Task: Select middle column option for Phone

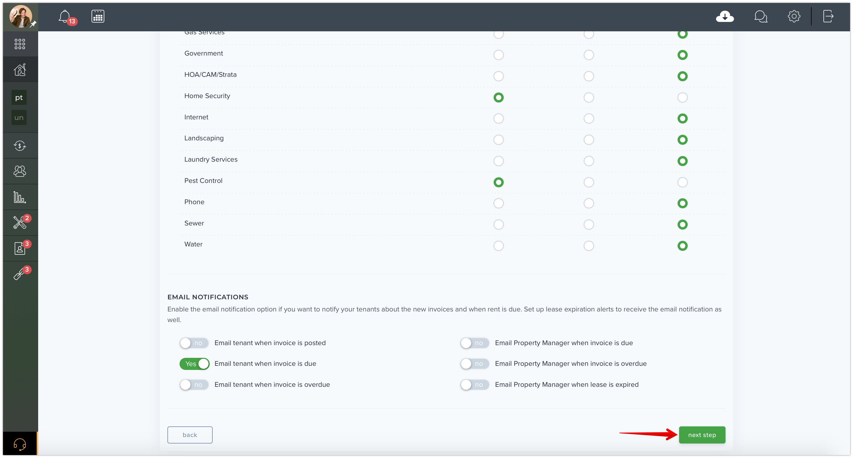Action: [x=588, y=203]
